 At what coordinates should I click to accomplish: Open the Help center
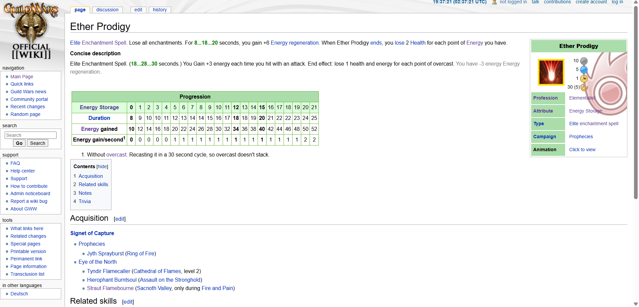(x=23, y=171)
